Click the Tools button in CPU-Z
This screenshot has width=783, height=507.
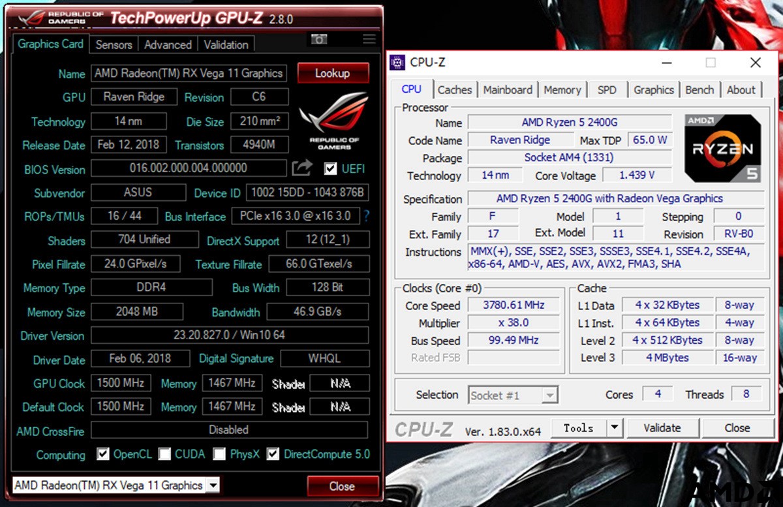coord(579,428)
